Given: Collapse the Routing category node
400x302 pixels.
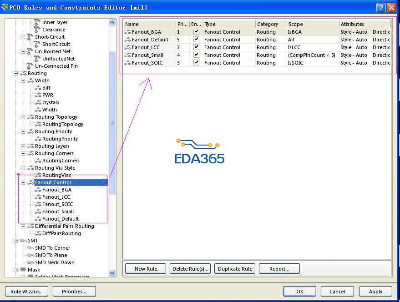Looking at the screenshot, I should point(15,74).
